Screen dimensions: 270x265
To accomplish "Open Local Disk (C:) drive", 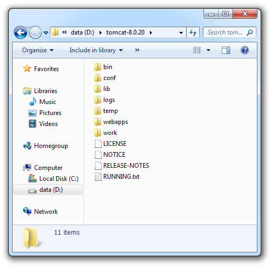I will coord(59,179).
